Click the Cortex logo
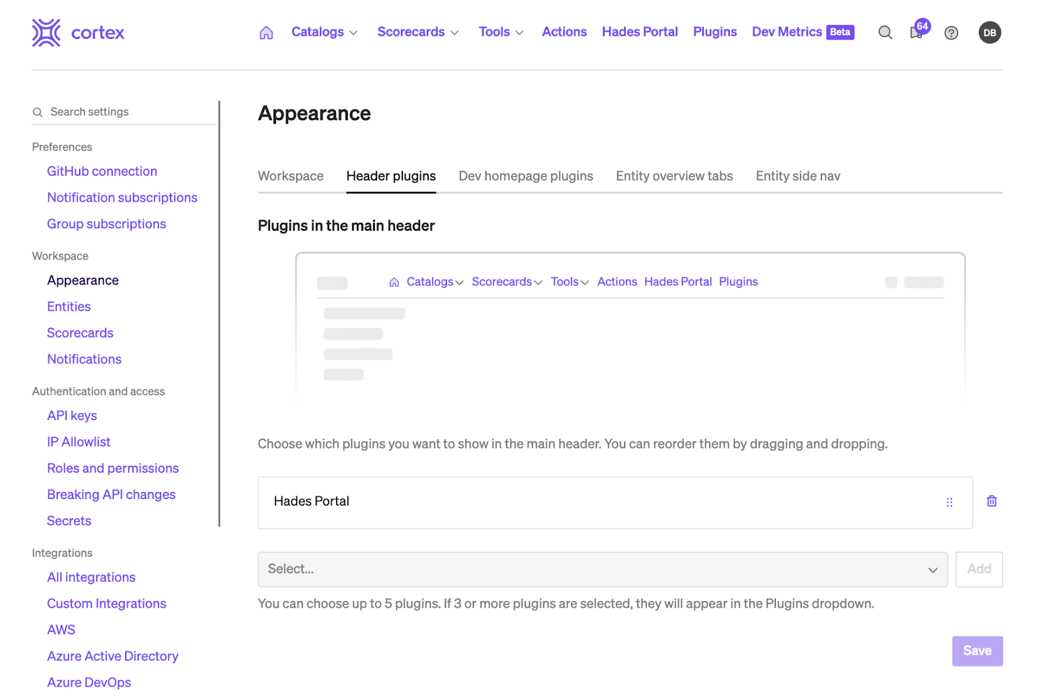Viewport: 1038px width, 700px height. coord(78,32)
